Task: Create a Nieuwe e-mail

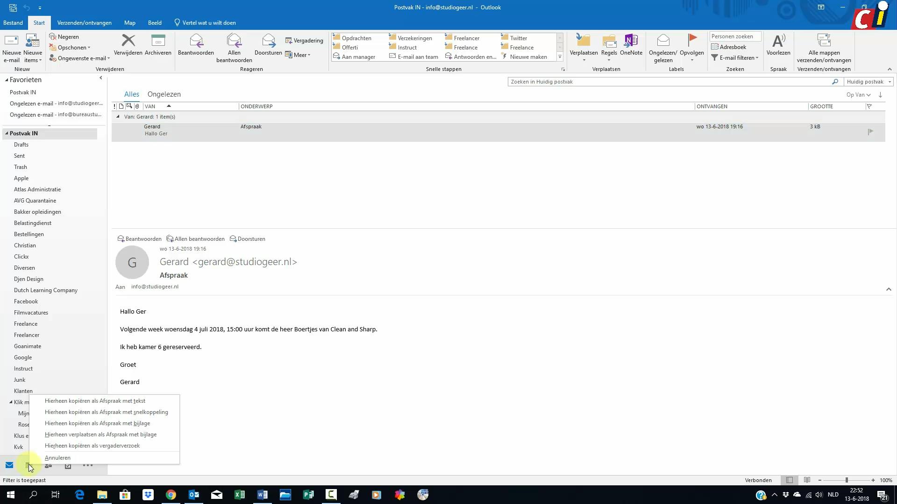Action: 11,47
